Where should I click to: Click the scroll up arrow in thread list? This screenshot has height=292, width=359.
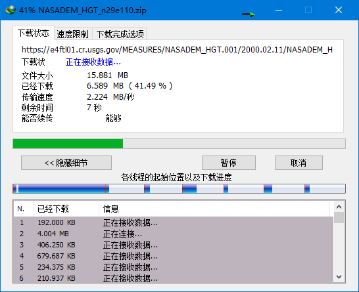click(339, 207)
